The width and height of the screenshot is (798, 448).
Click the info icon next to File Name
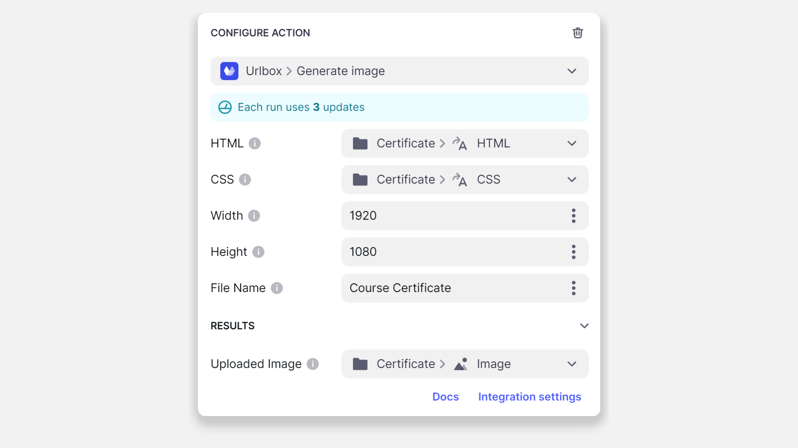point(277,288)
